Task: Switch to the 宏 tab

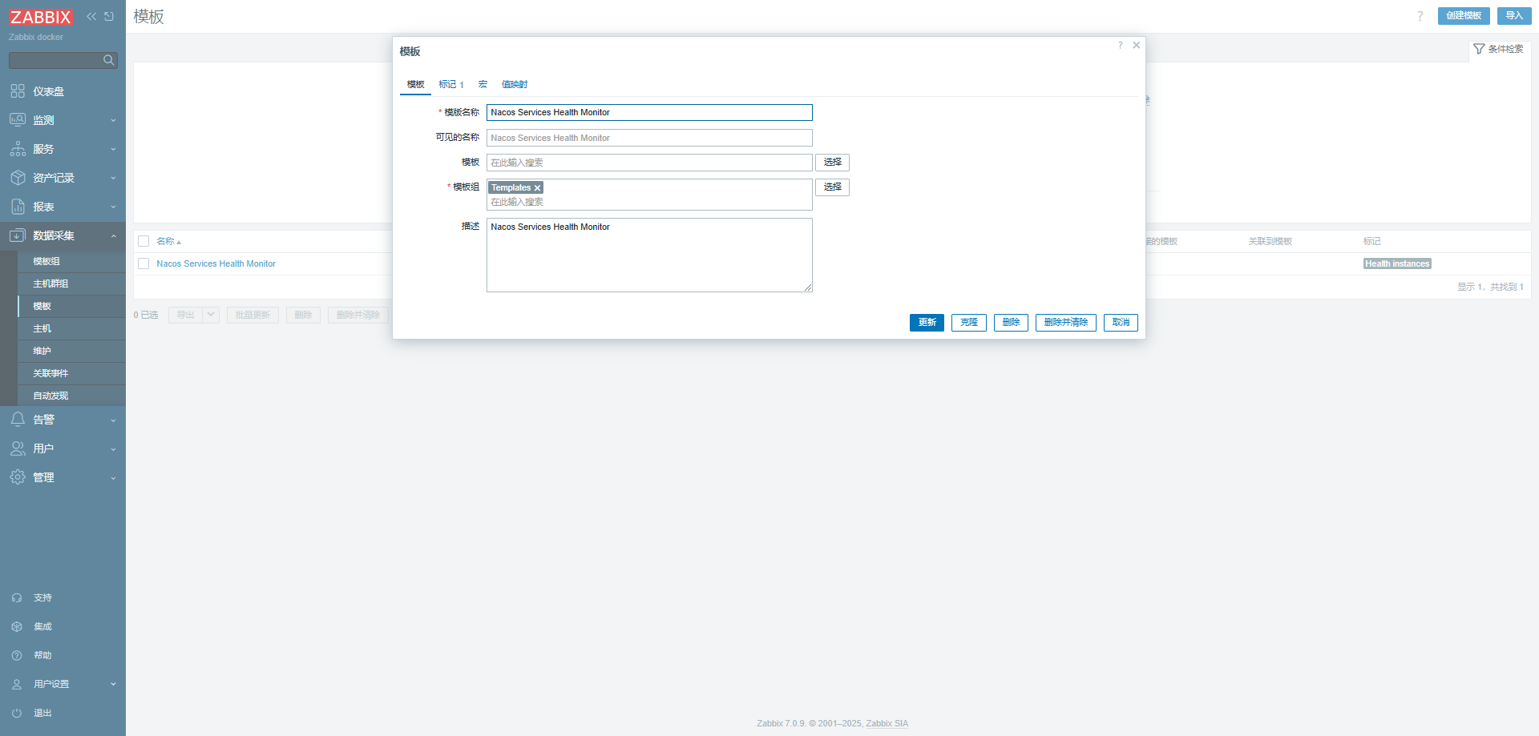Action: pyautogui.click(x=483, y=84)
